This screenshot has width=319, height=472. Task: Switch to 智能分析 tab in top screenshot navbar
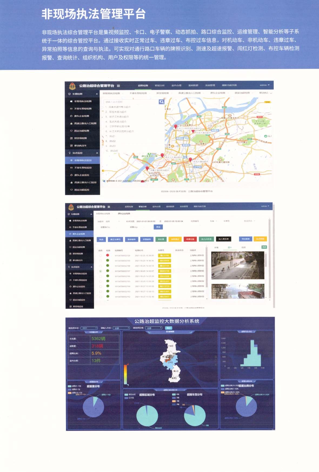[159, 85]
